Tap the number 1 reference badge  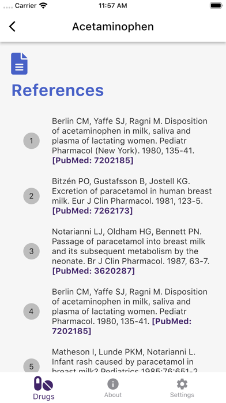[x=31, y=141]
